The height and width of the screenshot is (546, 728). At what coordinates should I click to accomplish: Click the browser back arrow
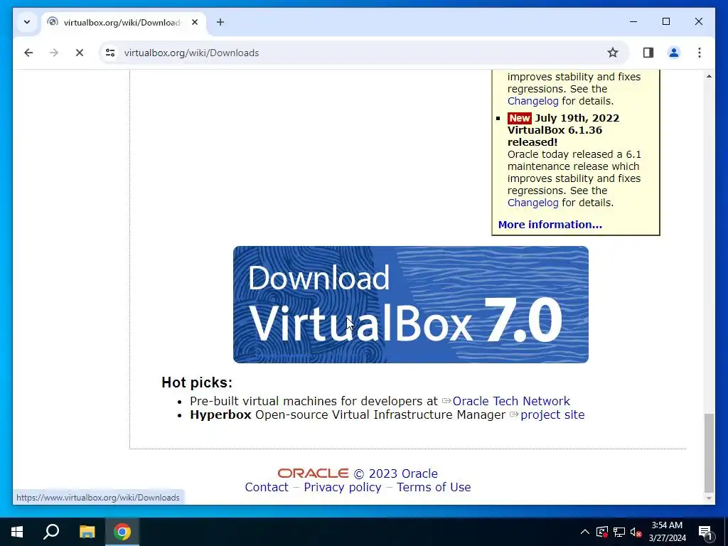coord(28,53)
